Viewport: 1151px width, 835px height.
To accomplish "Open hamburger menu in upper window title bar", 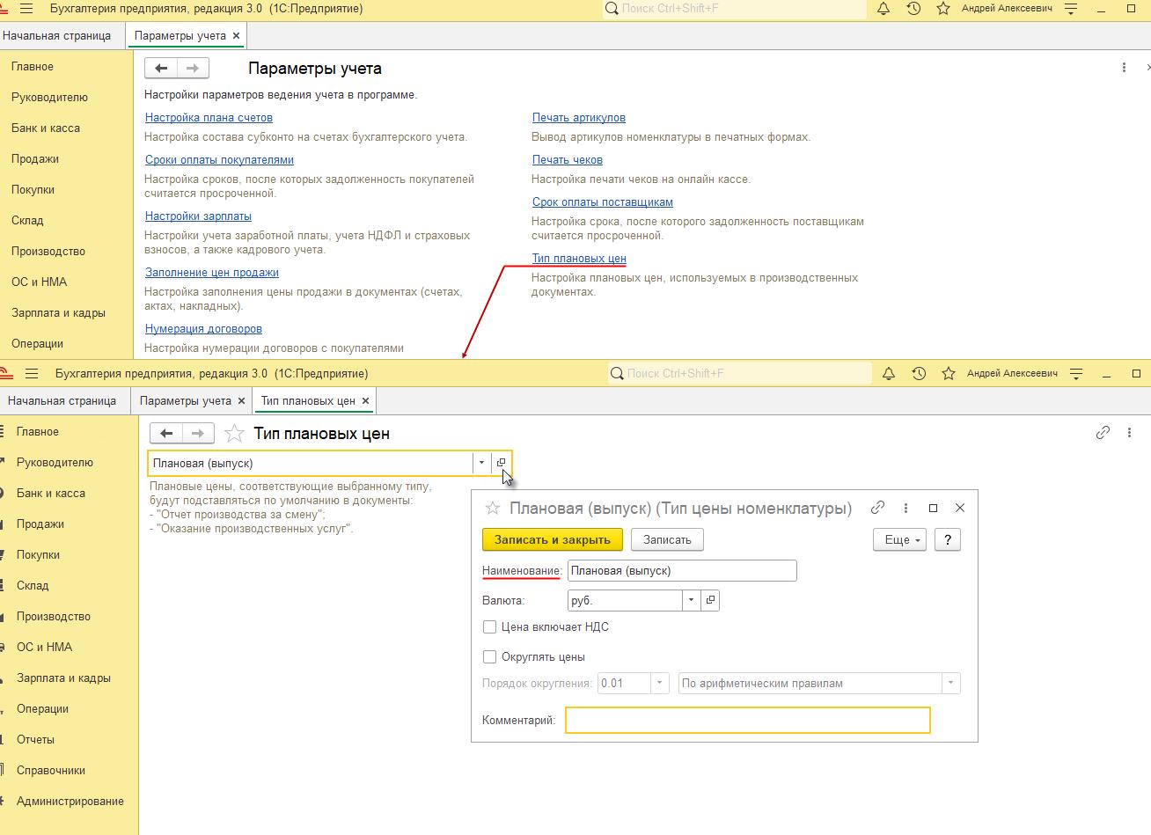I will click(26, 9).
